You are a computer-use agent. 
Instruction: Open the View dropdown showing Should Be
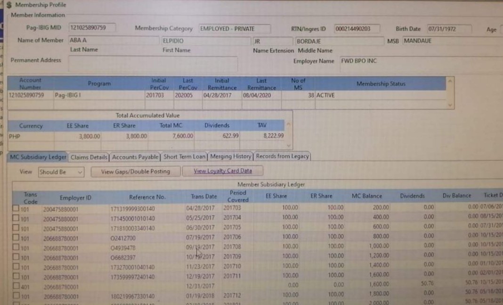click(x=61, y=172)
